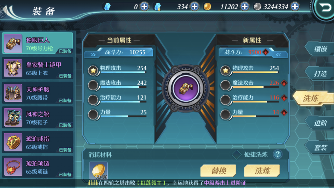This screenshot has width=334, height=188.
Task: Select the refining stone material icon 13/10
Action: [99, 170]
